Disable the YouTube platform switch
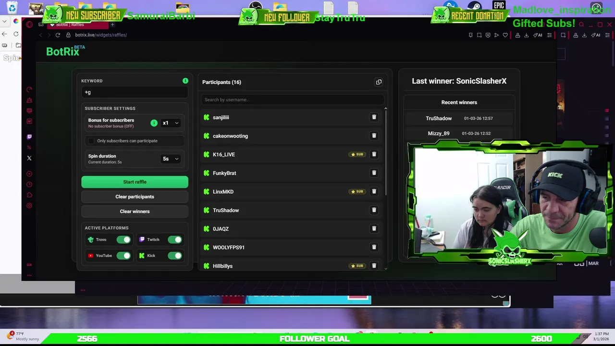The image size is (615, 346). tap(123, 256)
